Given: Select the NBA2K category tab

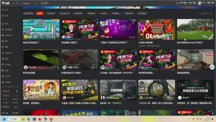Looking at the screenshot, I should pyautogui.click(x=104, y=13).
